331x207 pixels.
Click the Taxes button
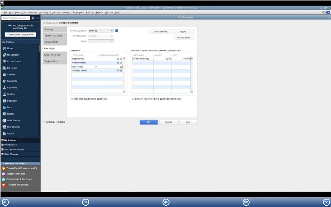point(184,31)
